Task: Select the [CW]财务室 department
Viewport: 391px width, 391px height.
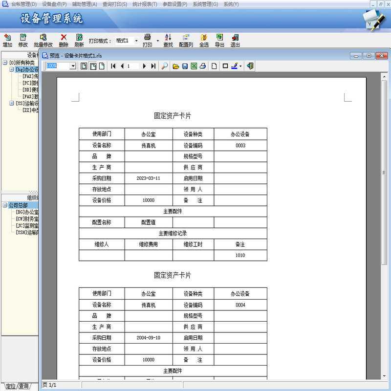Action: pyautogui.click(x=27, y=218)
